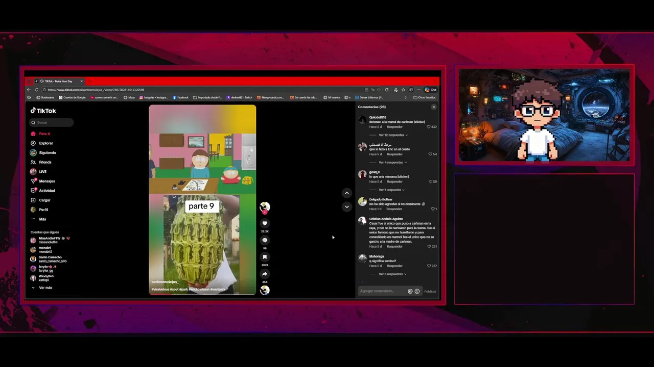Reply to Mahoraga's comment

(x=394, y=266)
